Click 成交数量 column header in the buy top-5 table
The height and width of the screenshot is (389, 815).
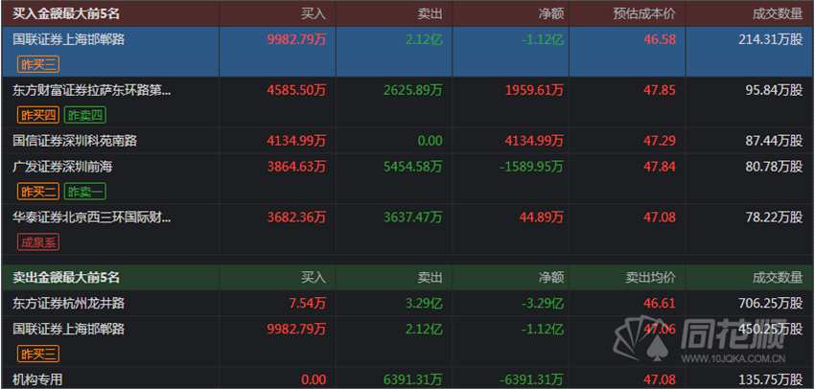(778, 14)
